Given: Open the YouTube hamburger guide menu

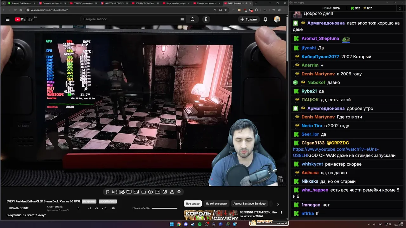Looking at the screenshot, I should pos(8,19).
